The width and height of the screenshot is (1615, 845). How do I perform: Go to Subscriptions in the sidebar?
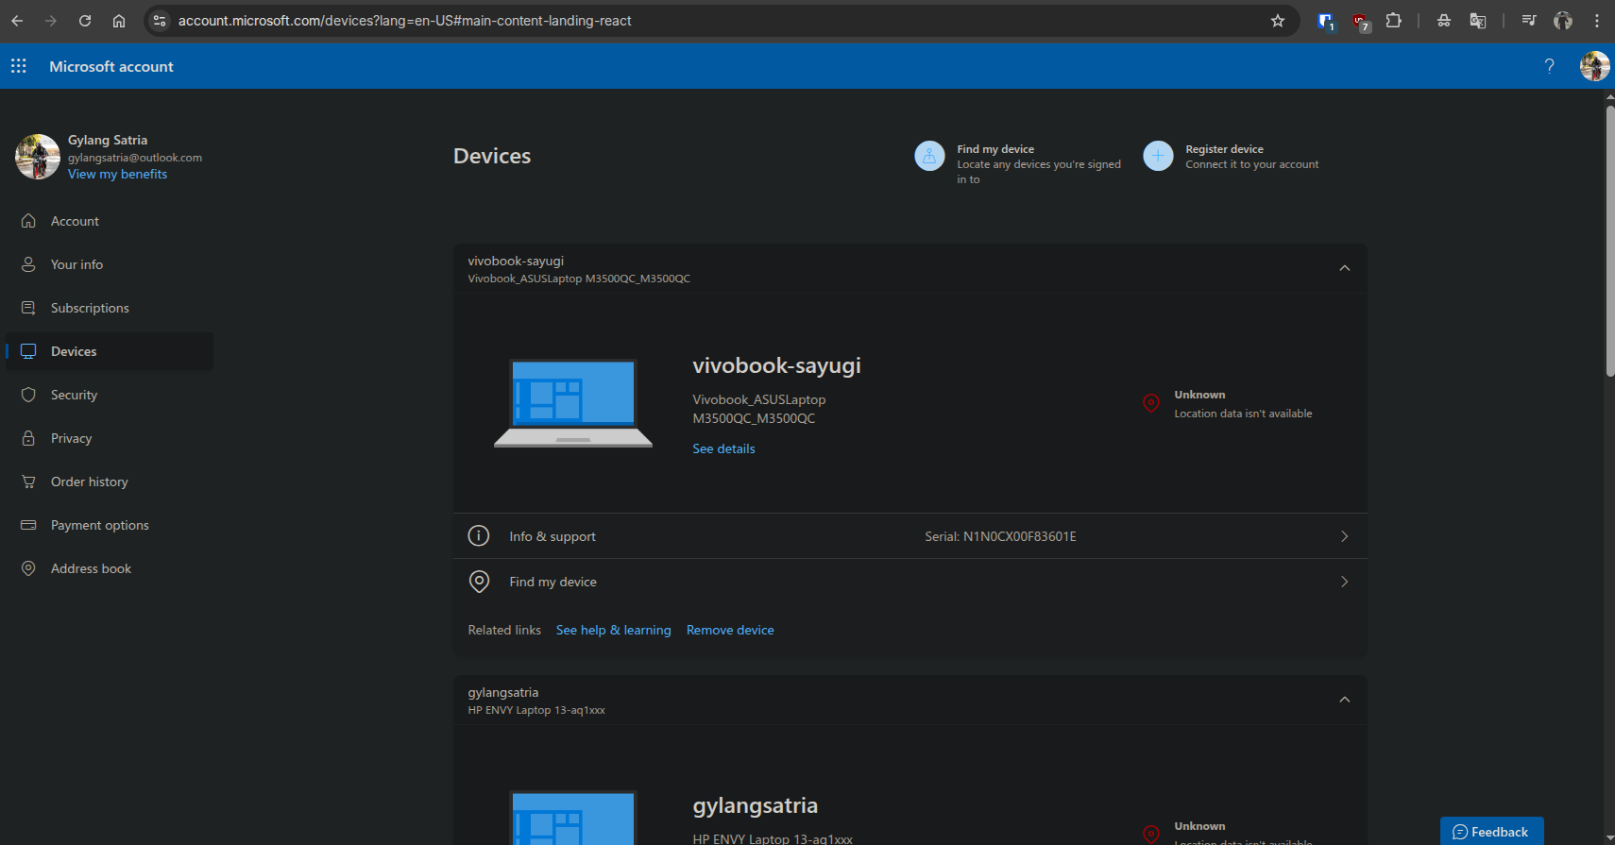pos(90,308)
